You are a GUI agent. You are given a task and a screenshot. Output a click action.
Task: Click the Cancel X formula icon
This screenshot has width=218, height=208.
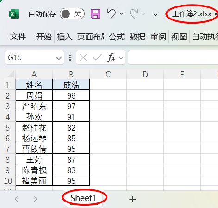coord(83,58)
